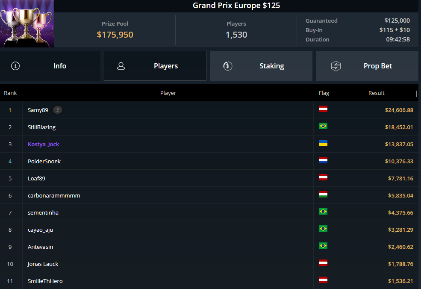Open the Info tab

(x=50, y=66)
